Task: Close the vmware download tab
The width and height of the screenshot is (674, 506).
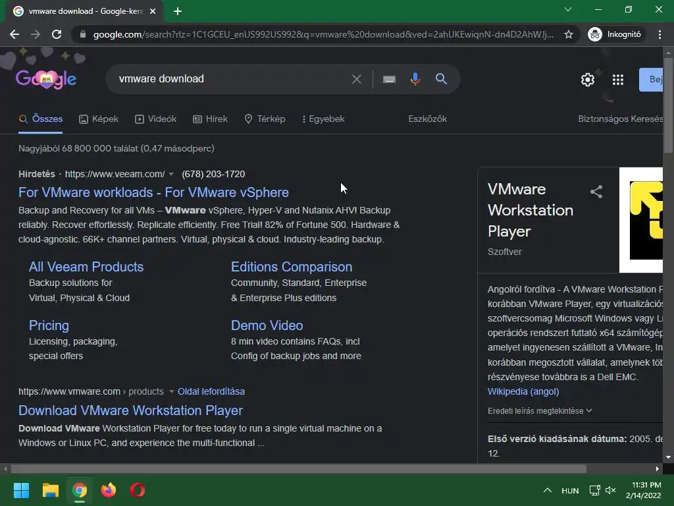Action: [x=153, y=11]
